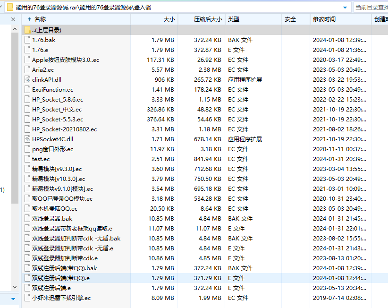388x308 pixels.
Task: Click the folder icon in the address bar
Action: tap(9, 7)
